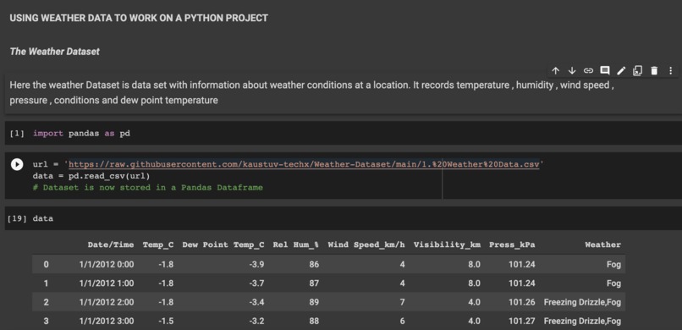Move cell down with the down arrow icon
Image resolution: width=682 pixels, height=330 pixels.
pyautogui.click(x=572, y=71)
